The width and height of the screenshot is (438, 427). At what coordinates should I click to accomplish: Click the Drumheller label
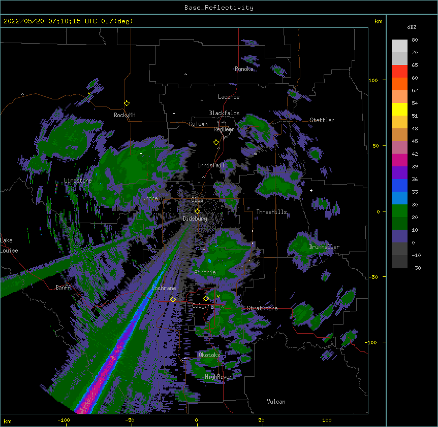[324, 247]
